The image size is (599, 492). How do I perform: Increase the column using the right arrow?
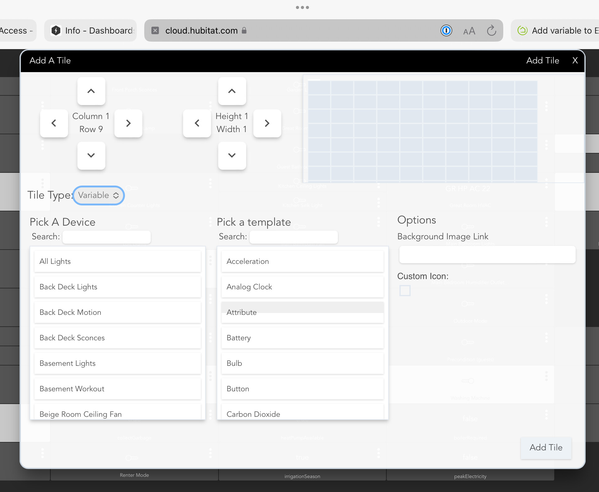click(x=128, y=123)
